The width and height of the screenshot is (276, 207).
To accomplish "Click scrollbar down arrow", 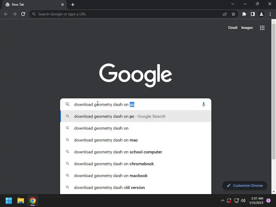I will click(x=274, y=192).
